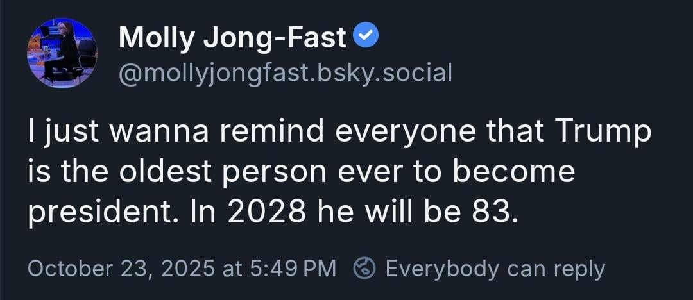Click the word "Everybody" in reply setting

[x=443, y=269]
